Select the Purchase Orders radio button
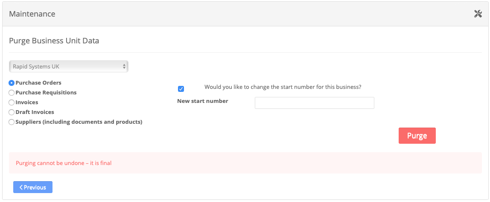The height and width of the screenshot is (202, 490). (12, 83)
